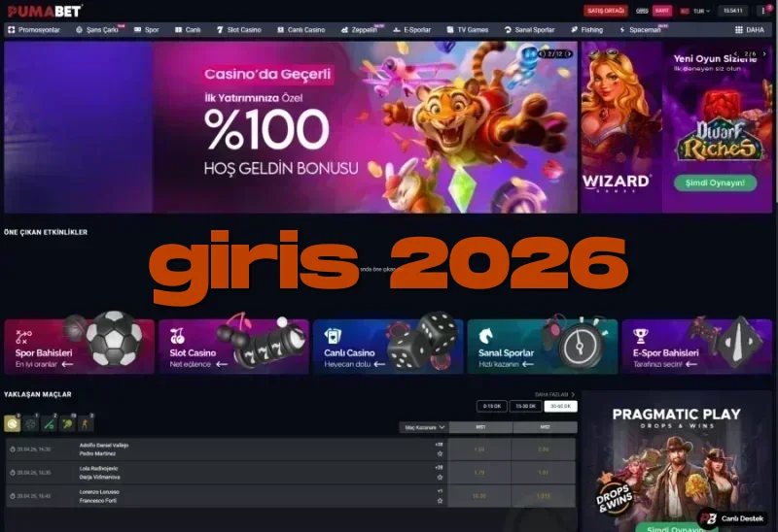Click the Şimdi Oynayın! button
The image size is (778, 532).
pyautogui.click(x=715, y=183)
